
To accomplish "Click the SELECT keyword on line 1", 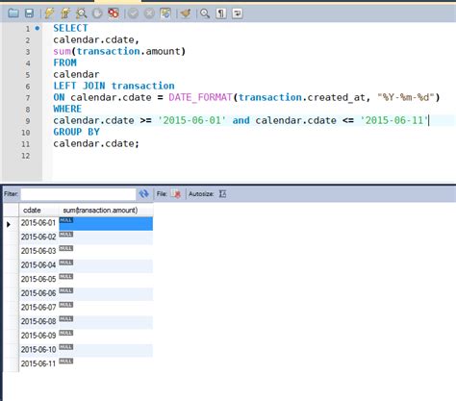I will (70, 28).
